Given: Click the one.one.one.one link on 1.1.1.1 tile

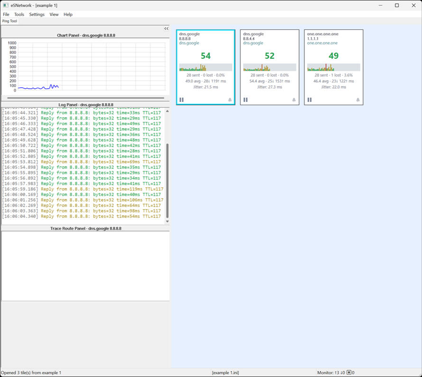Looking at the screenshot, I should pyautogui.click(x=322, y=43).
